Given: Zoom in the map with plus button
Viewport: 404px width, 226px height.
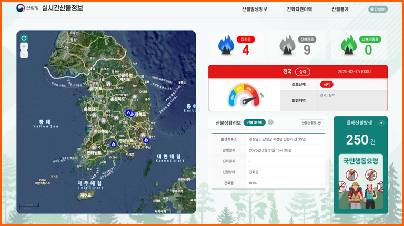Looking at the screenshot, I should click(24, 46).
